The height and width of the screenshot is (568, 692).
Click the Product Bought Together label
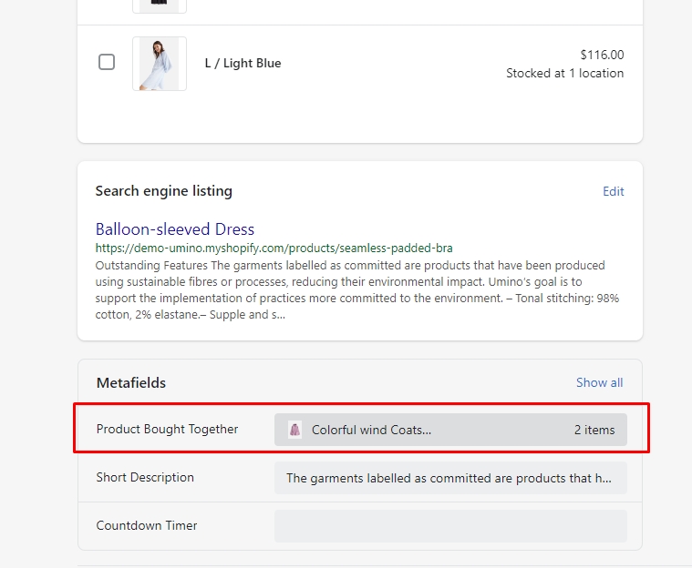167,429
